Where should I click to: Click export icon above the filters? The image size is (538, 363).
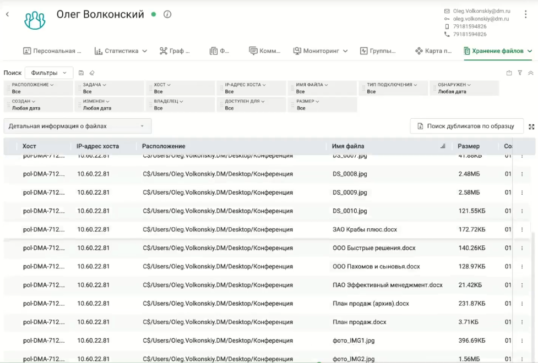(509, 73)
